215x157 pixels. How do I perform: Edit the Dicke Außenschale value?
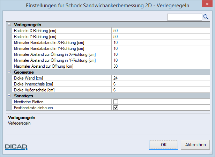tap(161, 90)
